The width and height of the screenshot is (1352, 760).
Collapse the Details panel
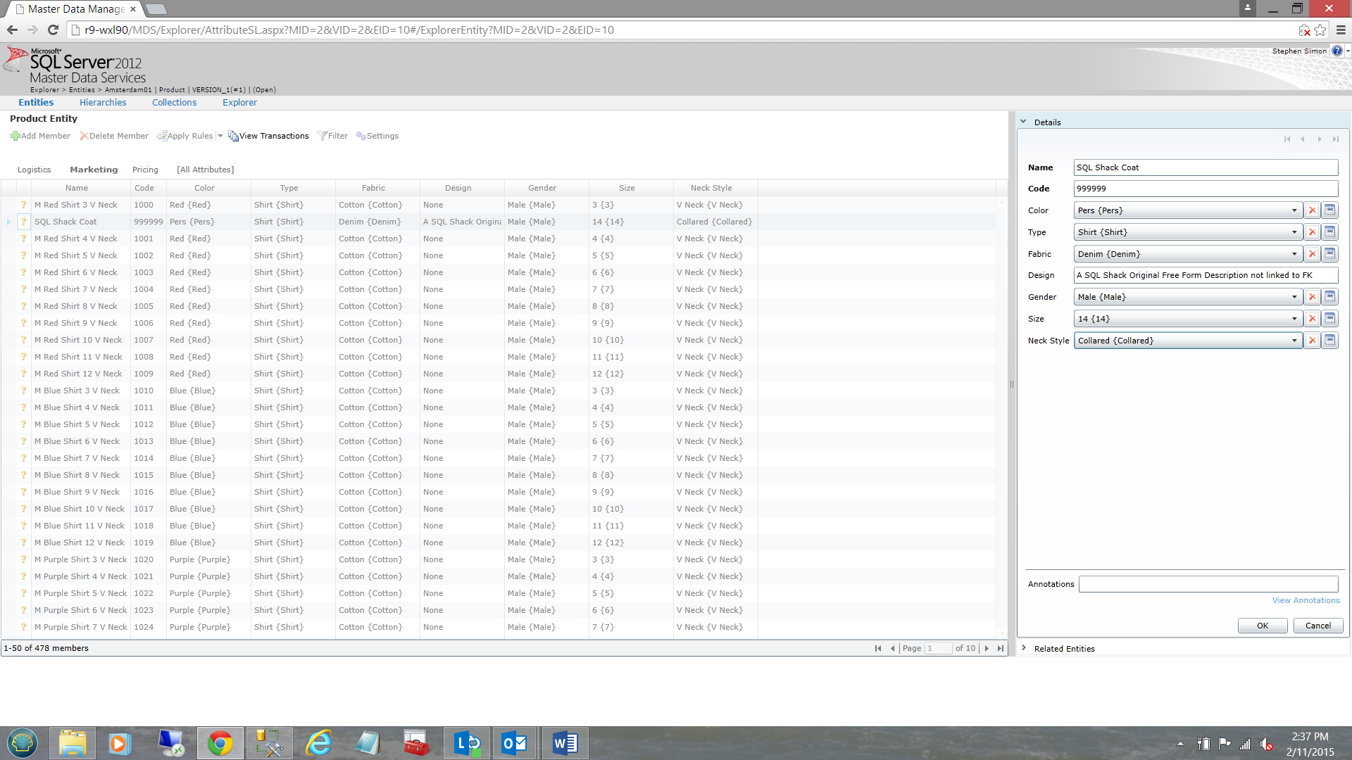[1023, 122]
